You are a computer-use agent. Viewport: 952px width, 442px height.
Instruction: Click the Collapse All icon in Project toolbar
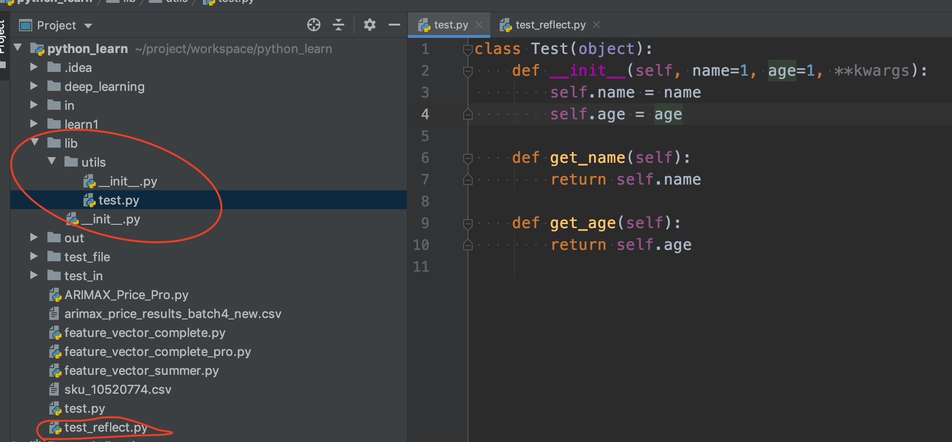(339, 25)
